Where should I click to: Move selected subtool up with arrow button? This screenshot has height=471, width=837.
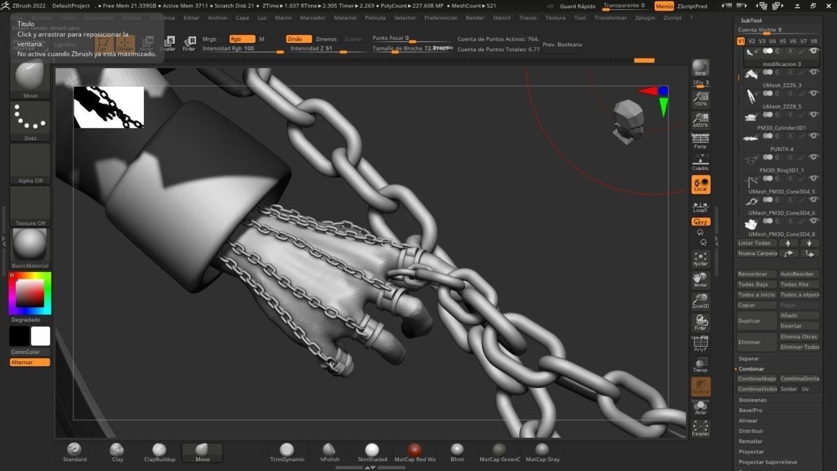tap(789, 243)
